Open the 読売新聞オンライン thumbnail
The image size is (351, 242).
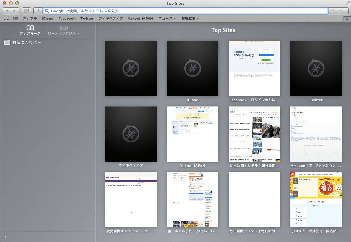[131, 200]
